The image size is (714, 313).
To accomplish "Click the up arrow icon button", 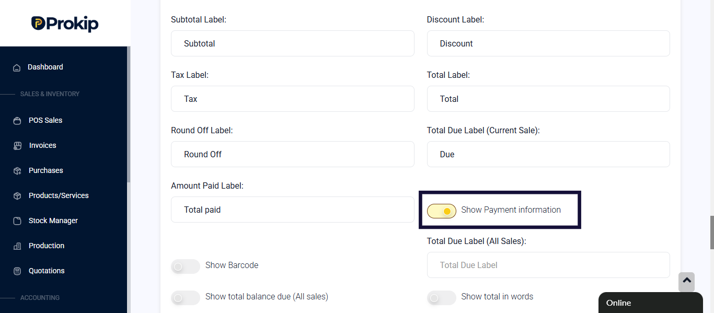I will coord(687,282).
